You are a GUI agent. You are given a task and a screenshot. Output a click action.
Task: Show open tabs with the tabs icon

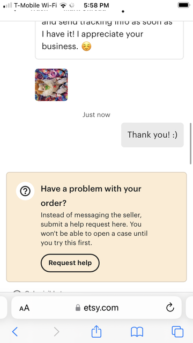[177, 332]
